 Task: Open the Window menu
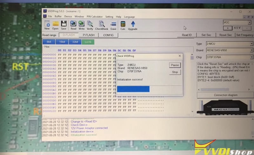coord(79,17)
